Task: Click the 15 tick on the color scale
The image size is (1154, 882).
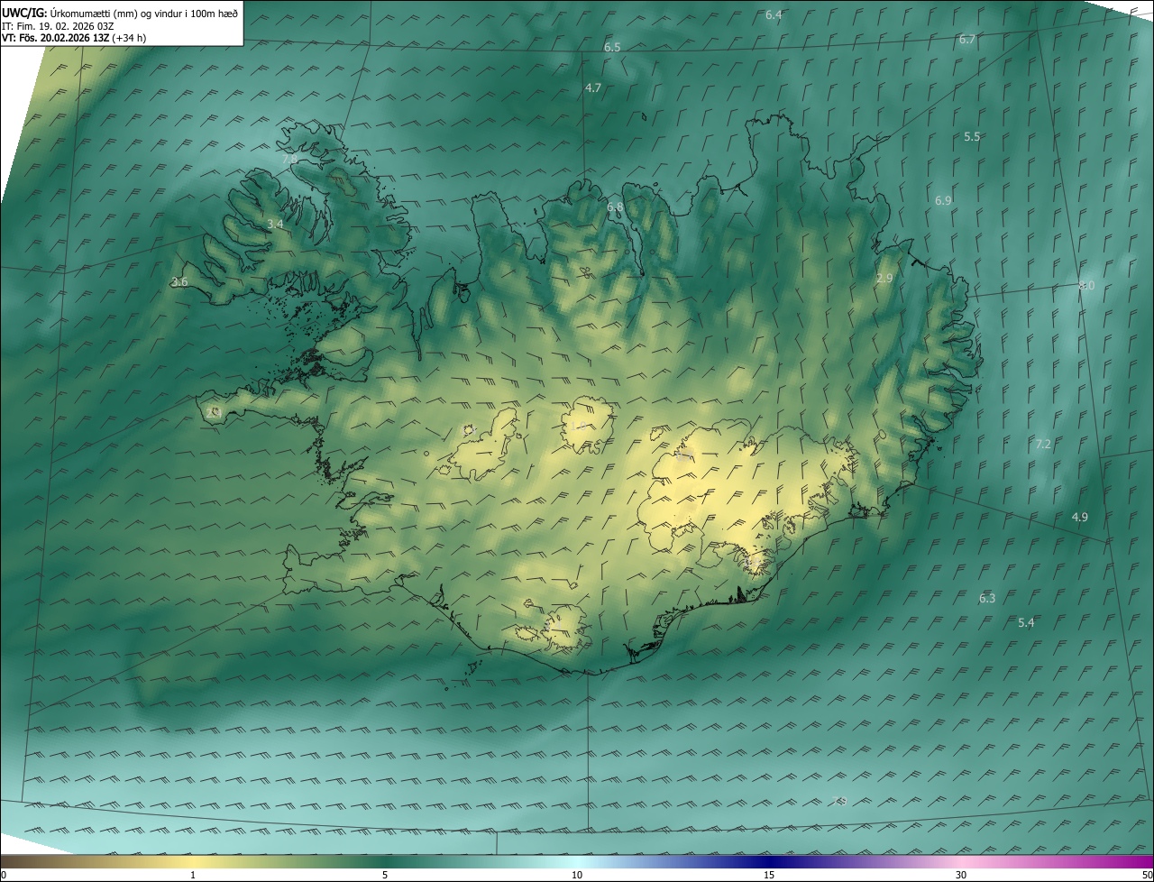Action: (769, 875)
